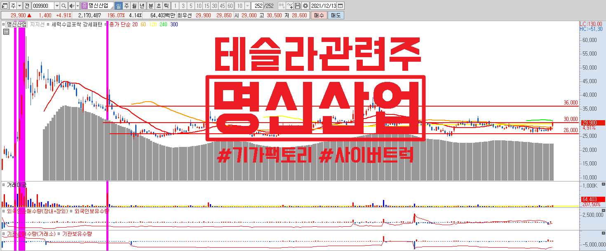Choose the 3 interval button

183,6
